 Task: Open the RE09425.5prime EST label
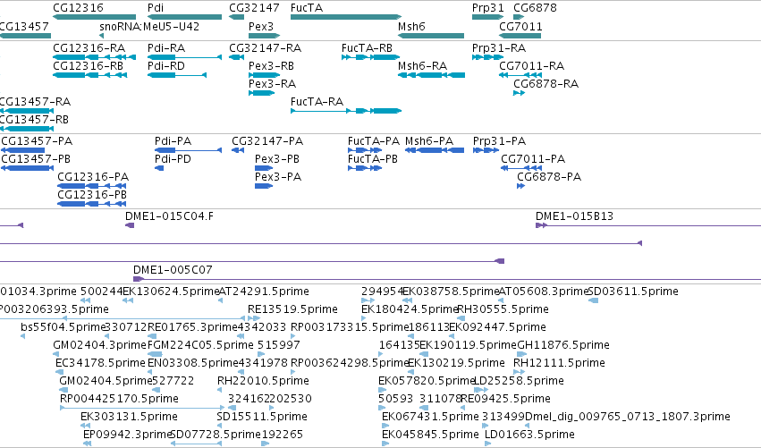(x=506, y=399)
